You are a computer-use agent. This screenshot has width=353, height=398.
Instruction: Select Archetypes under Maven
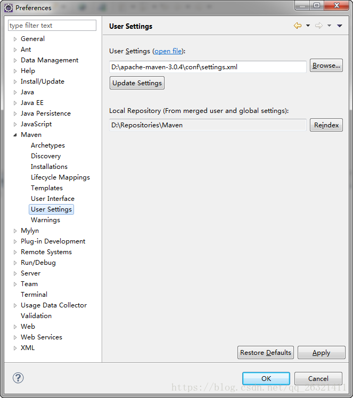48,145
